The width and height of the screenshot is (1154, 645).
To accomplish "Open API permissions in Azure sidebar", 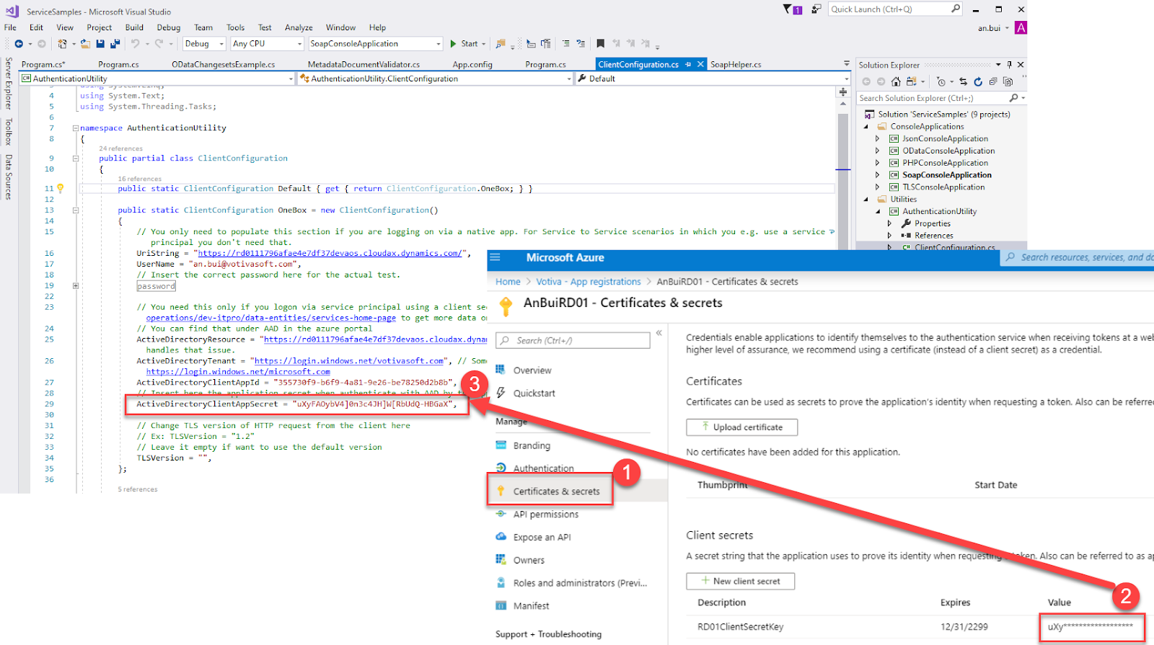I will coord(546,514).
